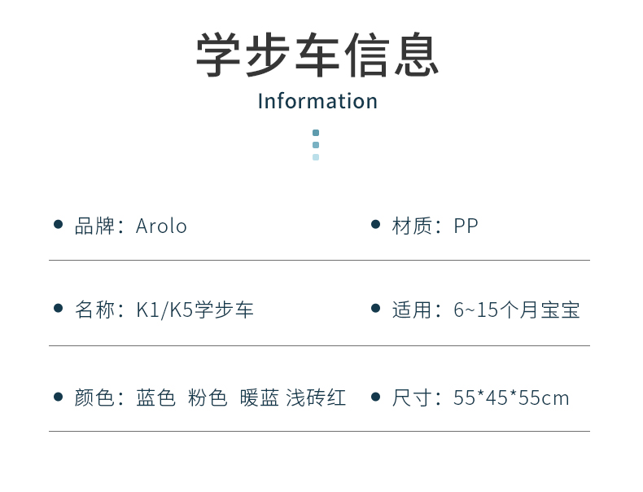The image size is (643, 492).
Task: Select the brand name Arolo
Action: 161,226
